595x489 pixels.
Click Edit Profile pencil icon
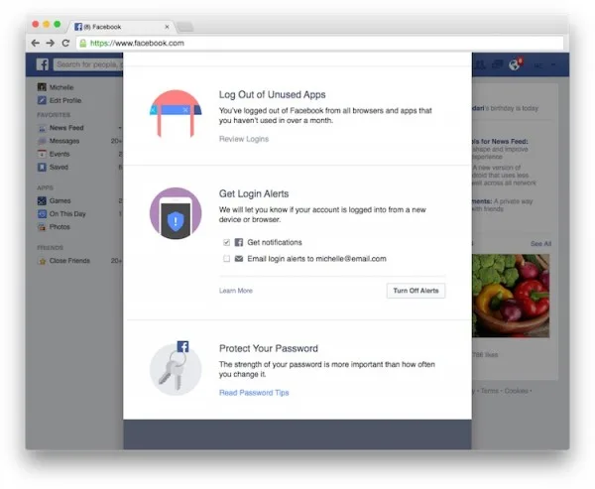tap(42, 100)
